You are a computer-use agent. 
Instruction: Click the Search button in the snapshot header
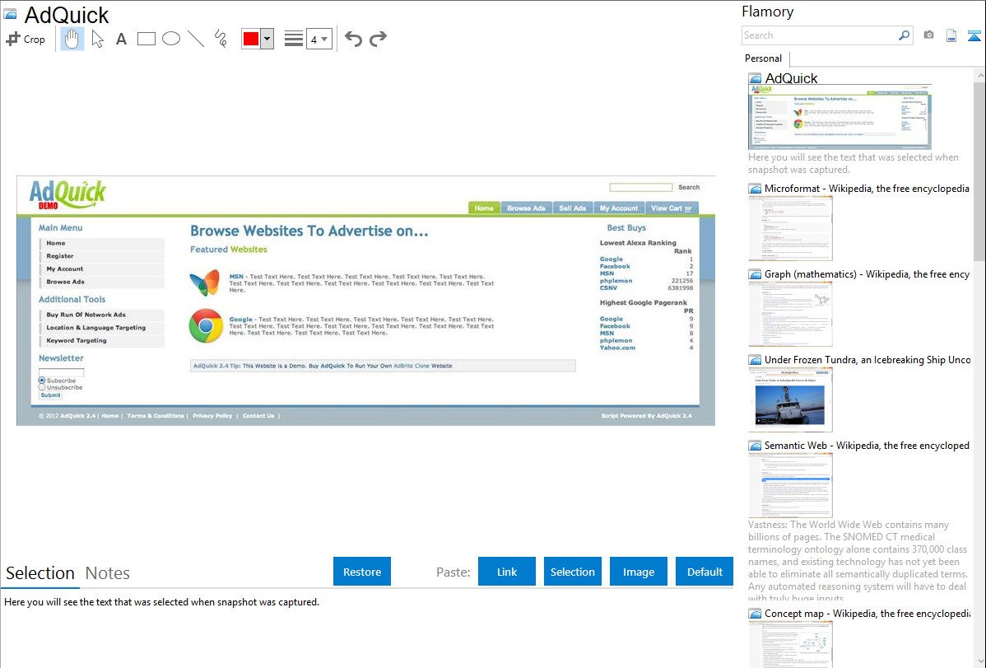pos(689,187)
